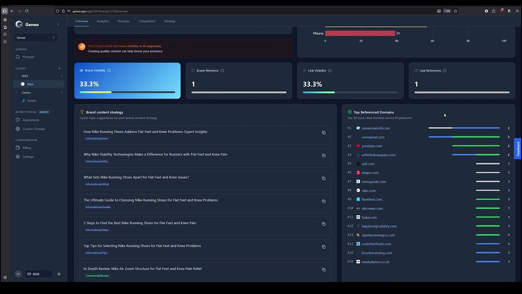Select the Nike brand in sidebar
The image size is (522, 294).
click(x=39, y=84)
